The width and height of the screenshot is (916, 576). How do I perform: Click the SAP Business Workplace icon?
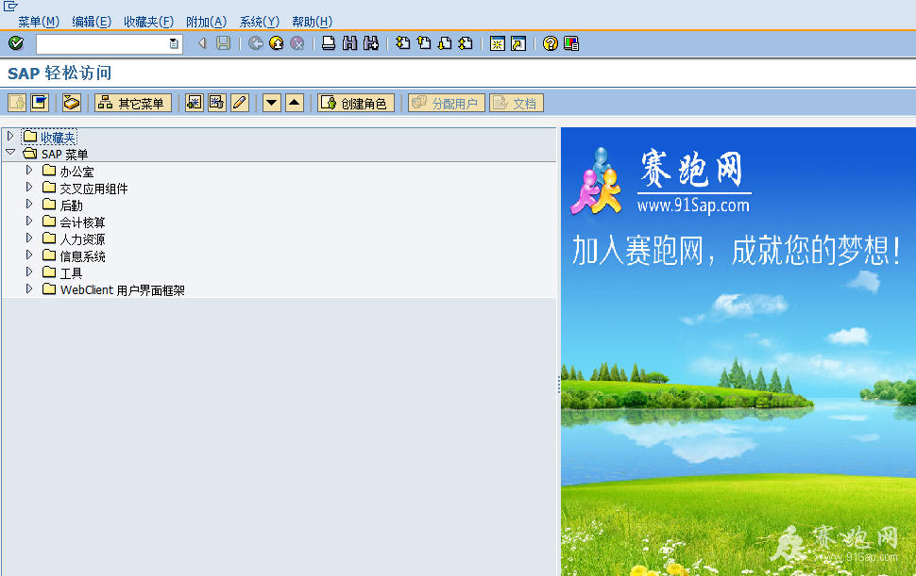(71, 103)
